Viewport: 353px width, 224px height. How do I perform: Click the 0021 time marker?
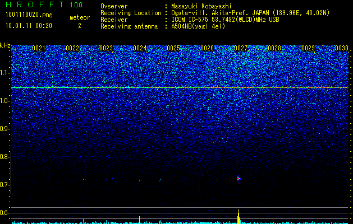(x=39, y=48)
